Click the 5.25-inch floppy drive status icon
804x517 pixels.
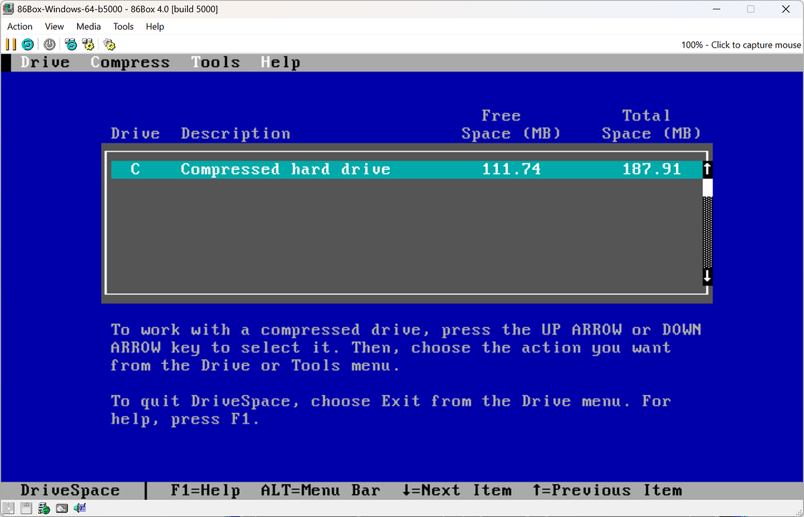[x=9, y=508]
